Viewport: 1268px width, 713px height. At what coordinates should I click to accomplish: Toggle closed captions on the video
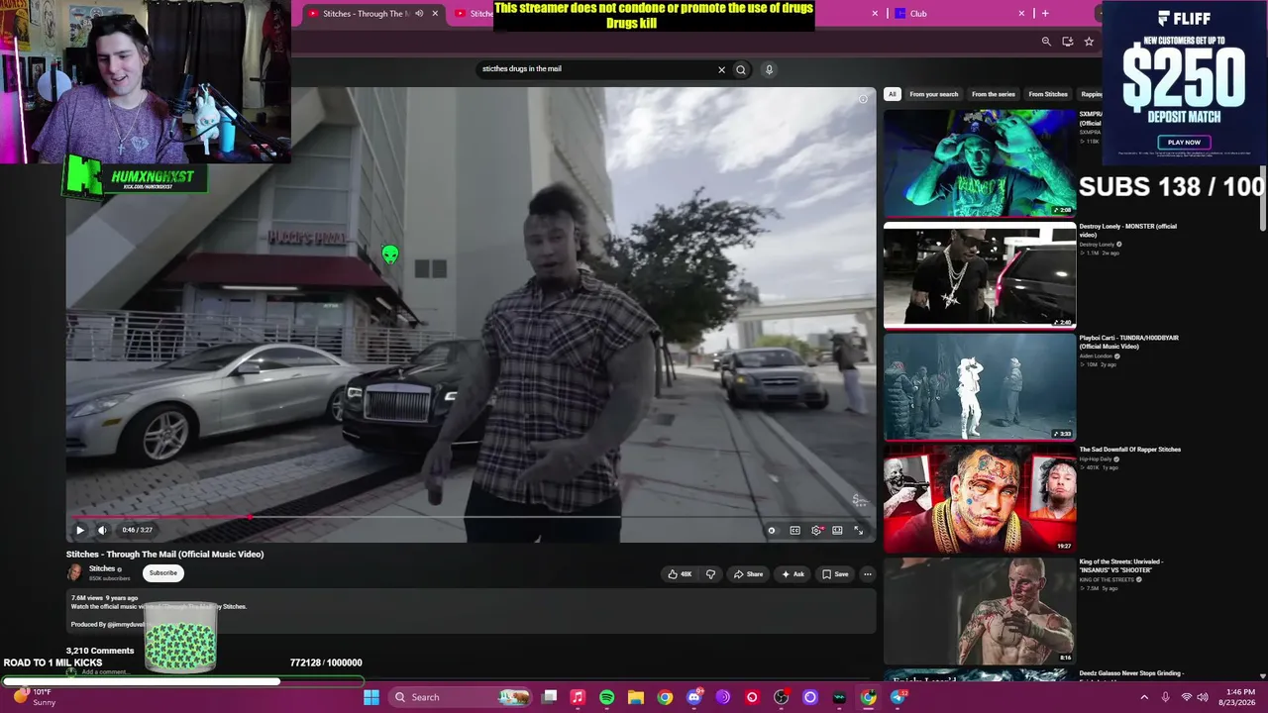(x=794, y=530)
